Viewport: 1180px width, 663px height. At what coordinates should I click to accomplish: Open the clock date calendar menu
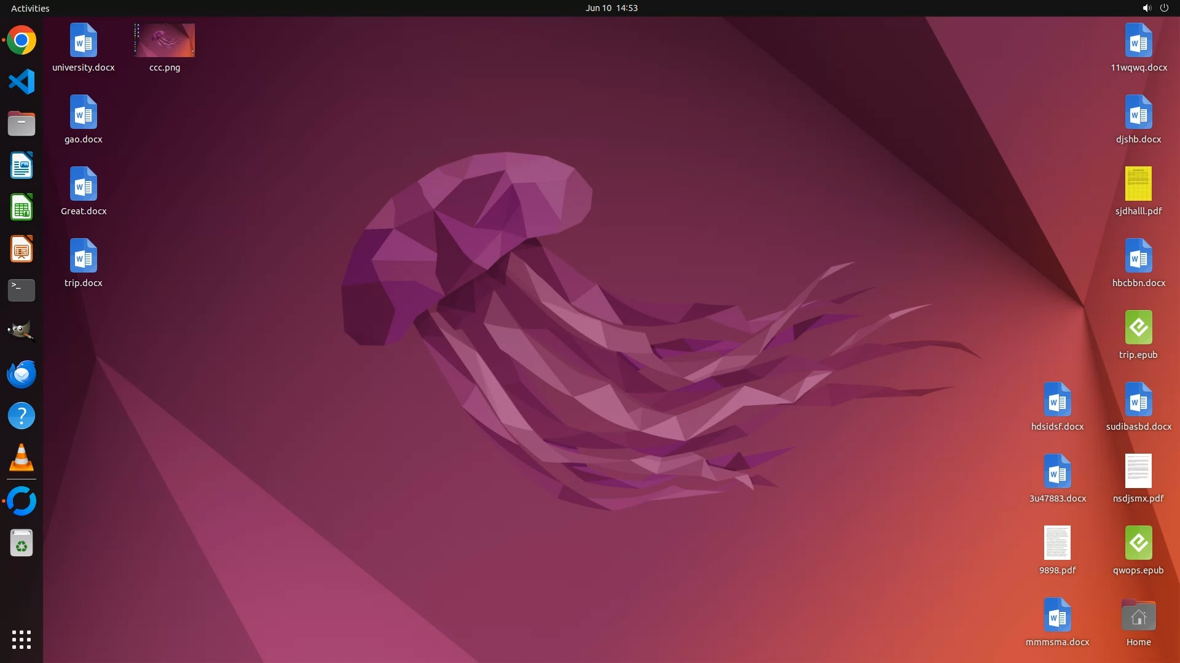(611, 8)
